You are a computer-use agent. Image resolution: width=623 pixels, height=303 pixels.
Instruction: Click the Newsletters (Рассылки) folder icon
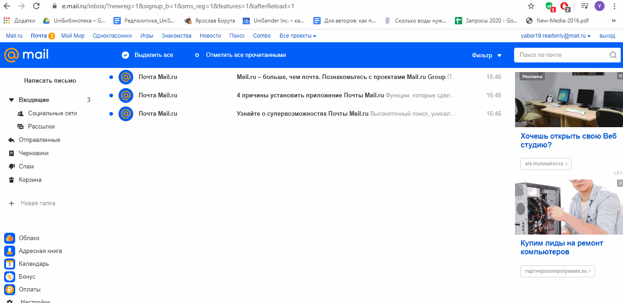tap(21, 127)
